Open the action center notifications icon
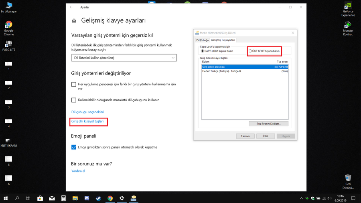The height and width of the screenshot is (203, 361). (353, 198)
